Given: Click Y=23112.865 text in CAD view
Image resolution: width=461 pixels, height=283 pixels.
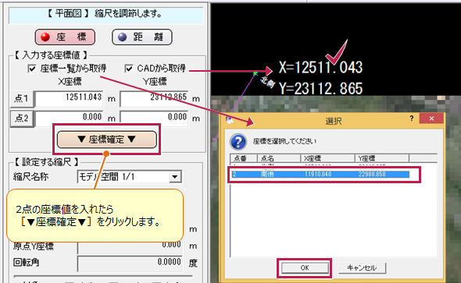Looking at the screenshot, I should (x=320, y=88).
